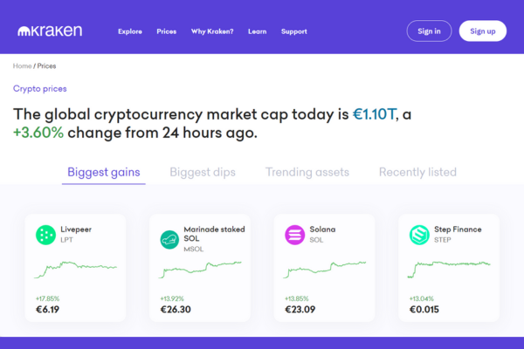The width and height of the screenshot is (524, 349).
Task: Open the Explore menu
Action: click(130, 31)
